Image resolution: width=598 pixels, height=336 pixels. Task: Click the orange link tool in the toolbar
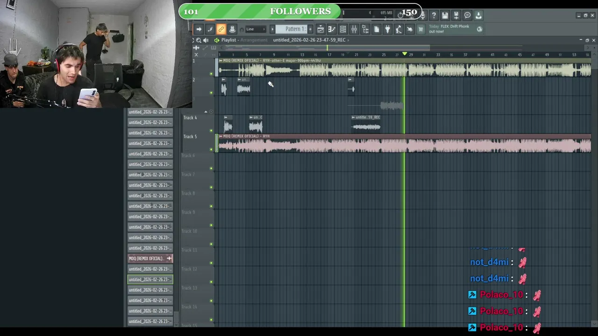click(x=221, y=29)
